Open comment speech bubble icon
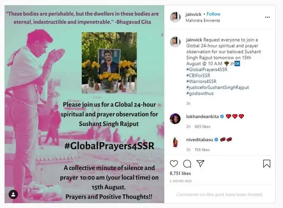Screen dimensions: 283x208 click(x=187, y=164)
